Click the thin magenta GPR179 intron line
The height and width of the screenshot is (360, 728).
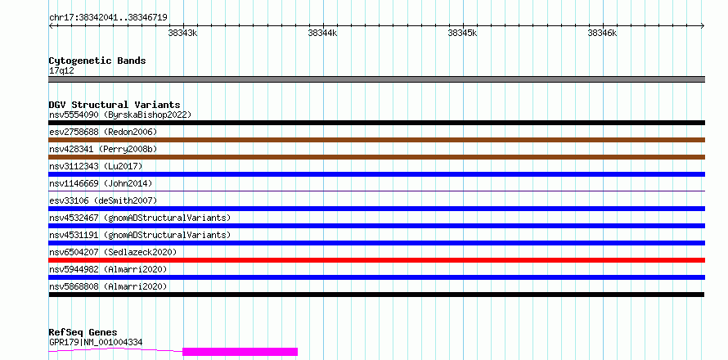(115, 349)
